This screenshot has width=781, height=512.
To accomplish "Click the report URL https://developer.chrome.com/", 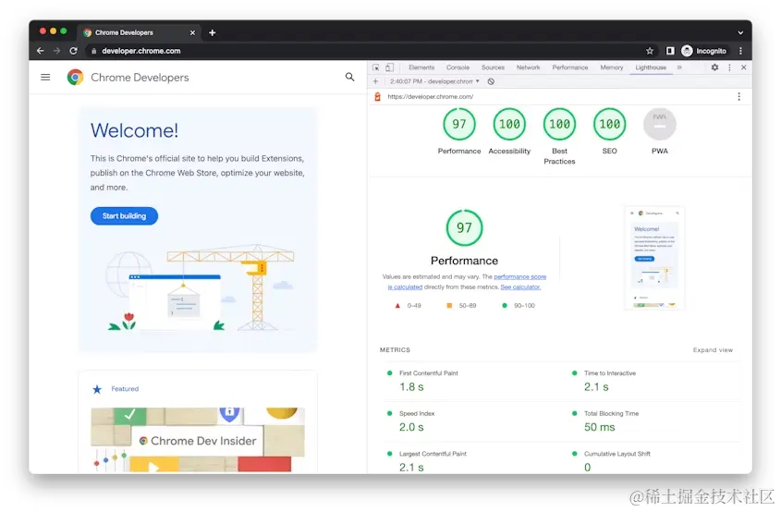I will click(x=431, y=97).
